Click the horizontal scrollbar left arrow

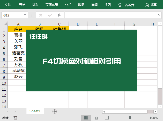(x=104, y=111)
